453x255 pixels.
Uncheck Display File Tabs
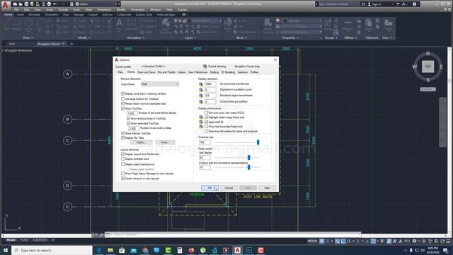[x=122, y=138]
